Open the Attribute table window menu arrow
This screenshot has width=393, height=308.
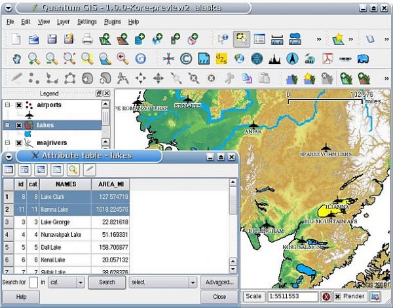click(x=9, y=157)
